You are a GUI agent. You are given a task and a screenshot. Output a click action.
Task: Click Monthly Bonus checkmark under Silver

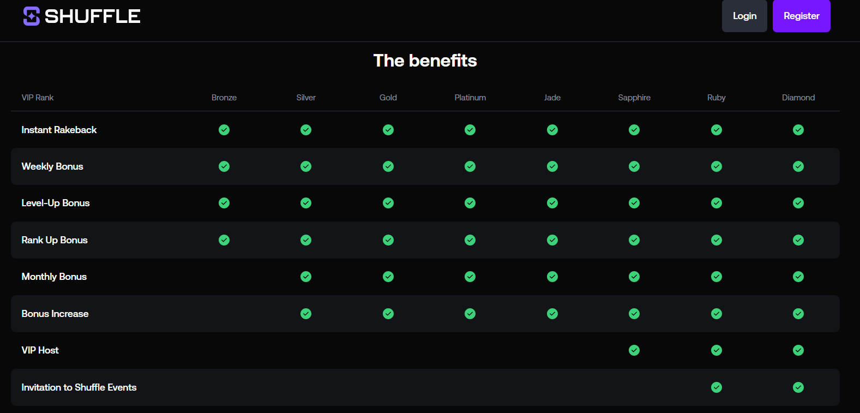(x=306, y=277)
